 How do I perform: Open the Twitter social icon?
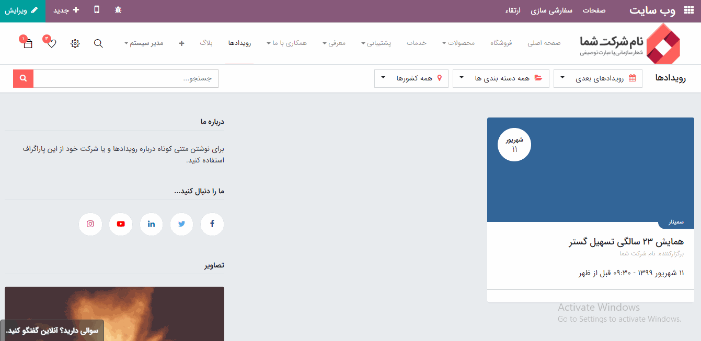(x=182, y=224)
